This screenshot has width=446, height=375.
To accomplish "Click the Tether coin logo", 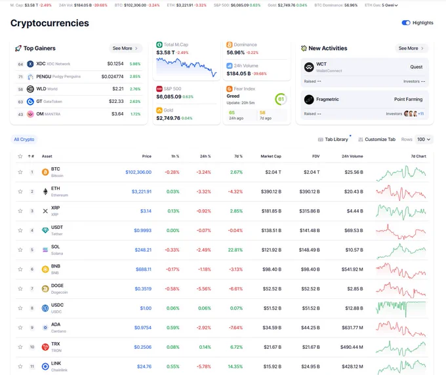I will tap(45, 230).
